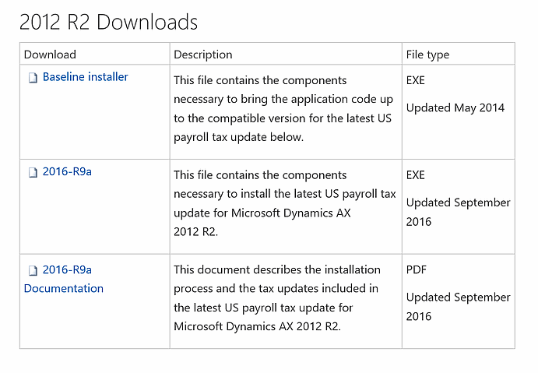The height and width of the screenshot is (373, 538).
Task: Click the description mentioning 'install the latest US payroll tax'
Action: point(285,203)
